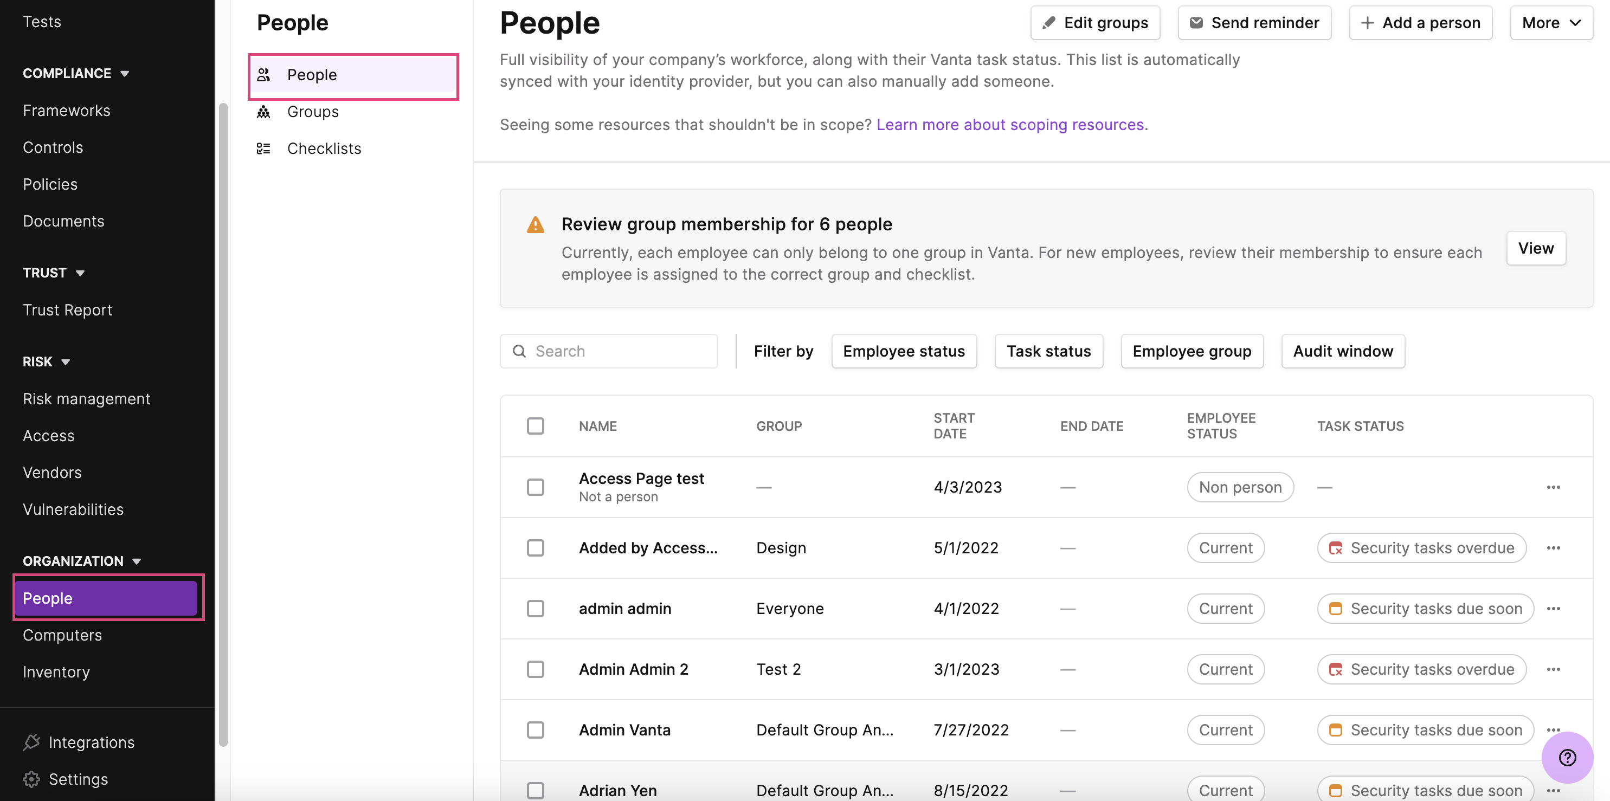Open the help question mark bubble
Screen dimensions: 1610x801
[x=1568, y=758]
